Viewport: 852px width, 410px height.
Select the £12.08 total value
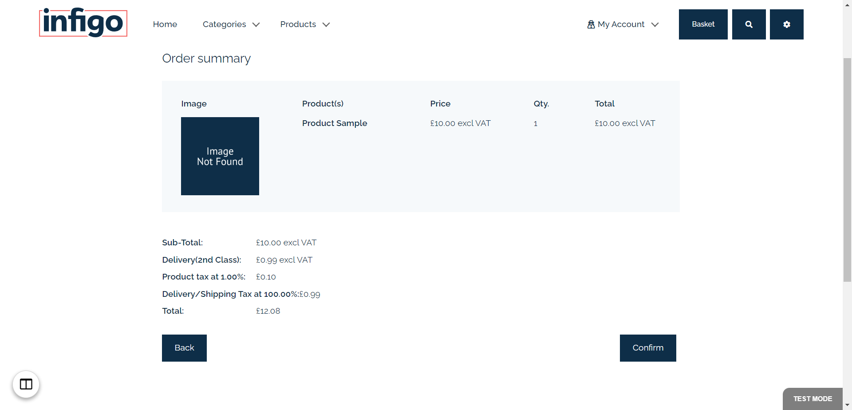coord(268,311)
